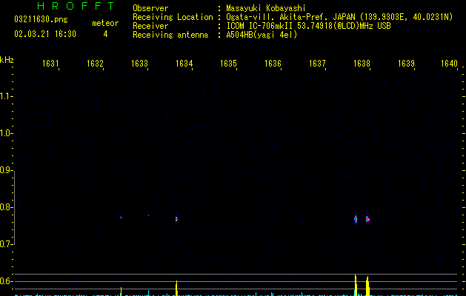Click the meteor count value 4
The height and width of the screenshot is (296, 466).
pos(105,34)
